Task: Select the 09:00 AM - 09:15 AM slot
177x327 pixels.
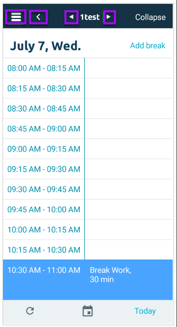Action: coord(88,149)
